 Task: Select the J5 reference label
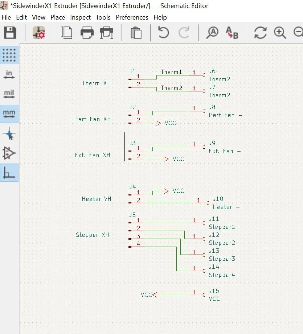pos(132,215)
